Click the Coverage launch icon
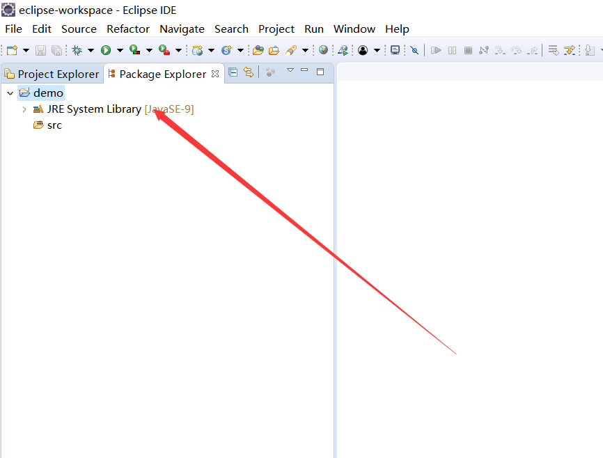 (x=134, y=50)
